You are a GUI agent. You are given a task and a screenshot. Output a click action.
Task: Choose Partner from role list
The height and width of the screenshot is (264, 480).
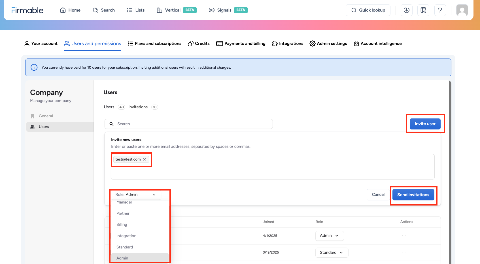pos(140,213)
